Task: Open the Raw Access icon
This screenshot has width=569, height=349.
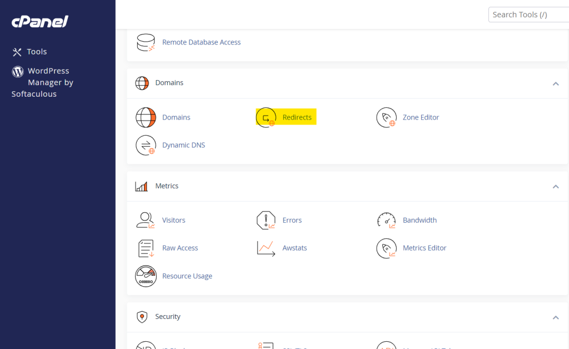Action: tap(146, 248)
